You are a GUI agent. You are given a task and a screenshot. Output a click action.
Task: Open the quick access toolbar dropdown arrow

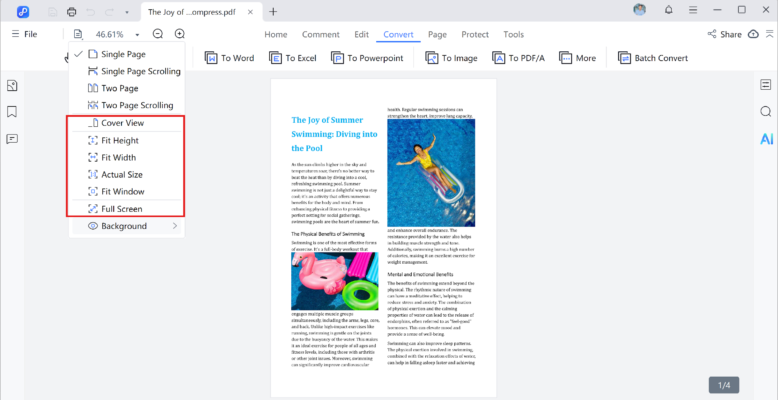point(127,12)
